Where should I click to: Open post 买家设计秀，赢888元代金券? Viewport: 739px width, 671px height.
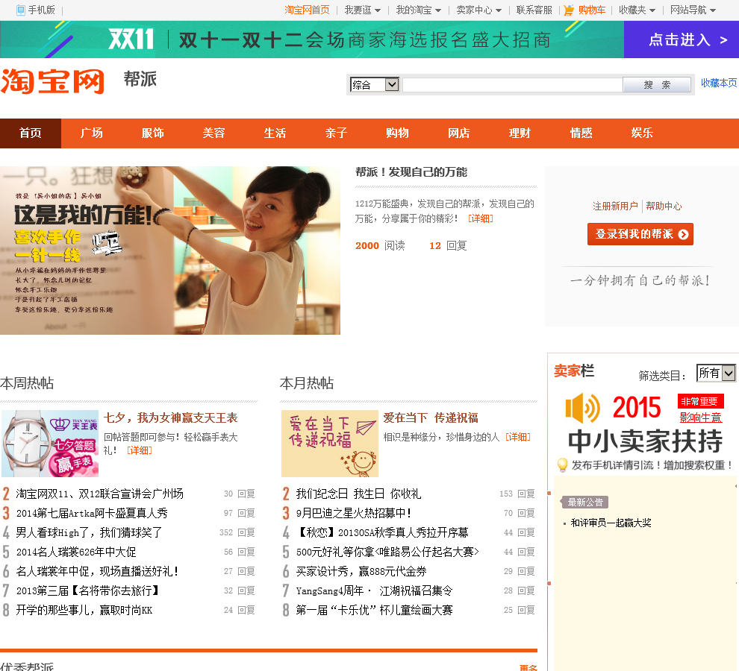pyautogui.click(x=361, y=571)
